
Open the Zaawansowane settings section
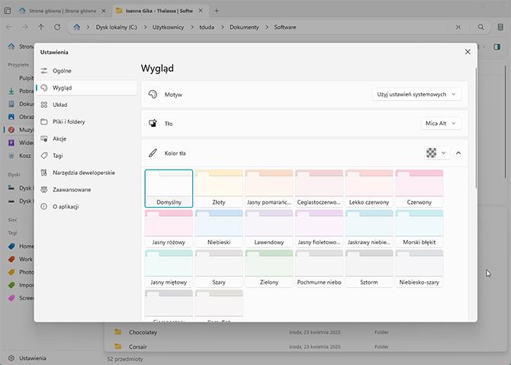pyautogui.click(x=86, y=189)
